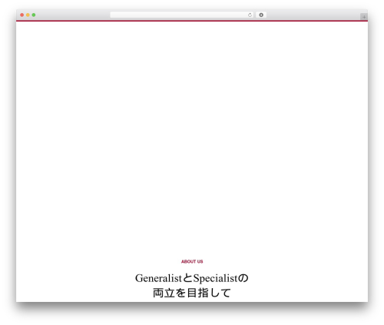Click the reload icon in address bar
The image size is (384, 325).
coord(250,15)
